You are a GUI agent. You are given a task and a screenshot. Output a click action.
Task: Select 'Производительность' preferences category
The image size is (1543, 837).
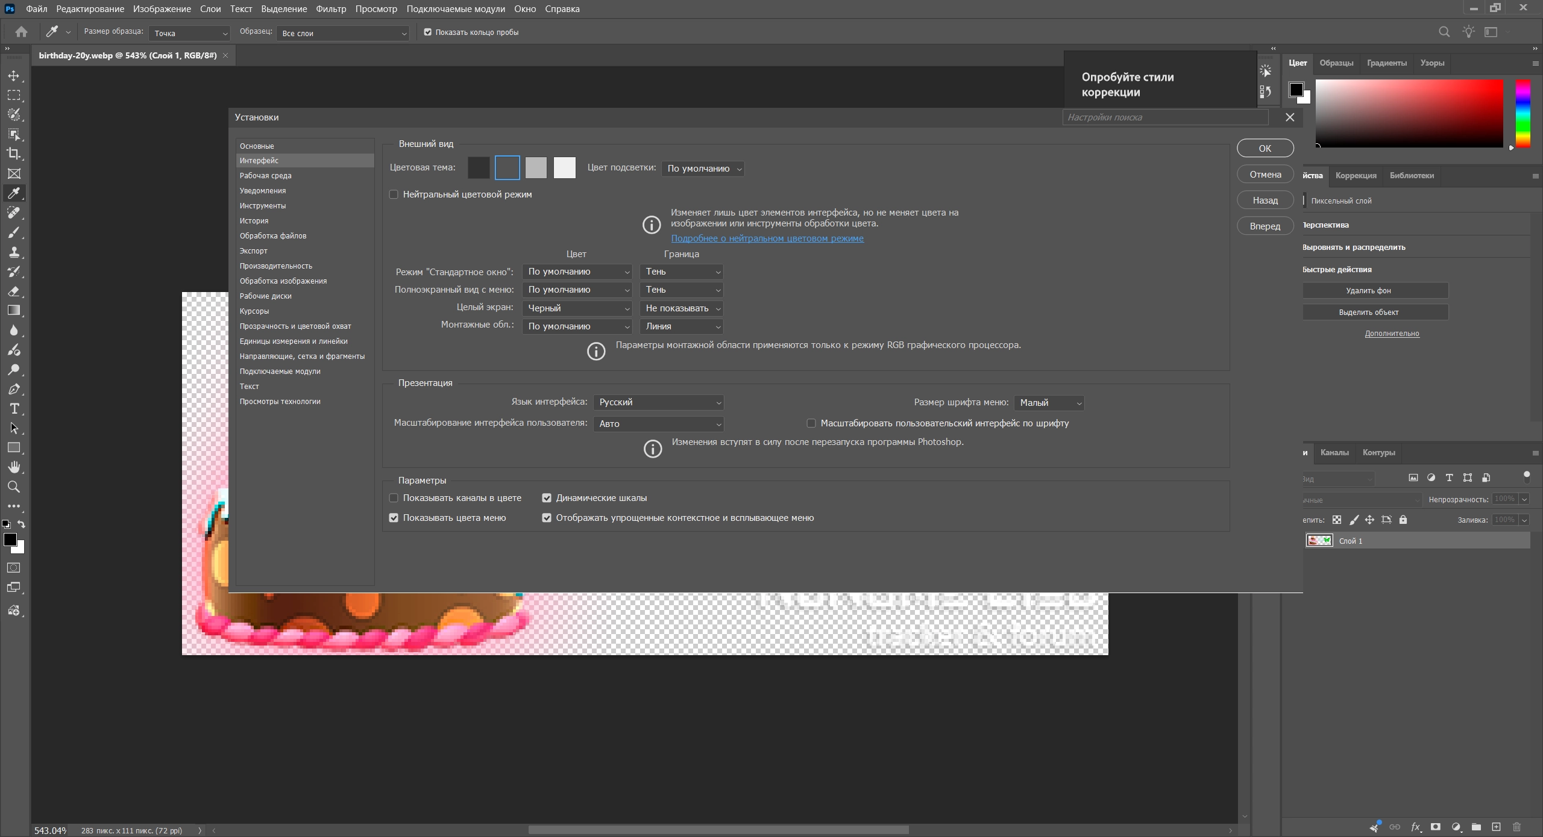click(305, 266)
